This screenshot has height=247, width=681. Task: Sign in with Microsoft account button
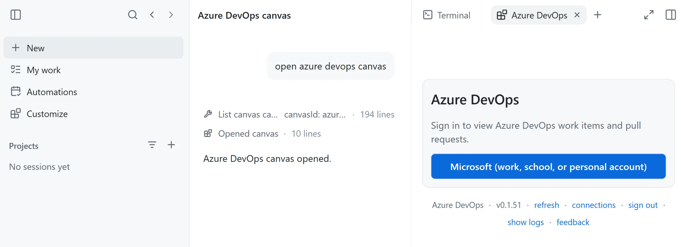(x=548, y=166)
